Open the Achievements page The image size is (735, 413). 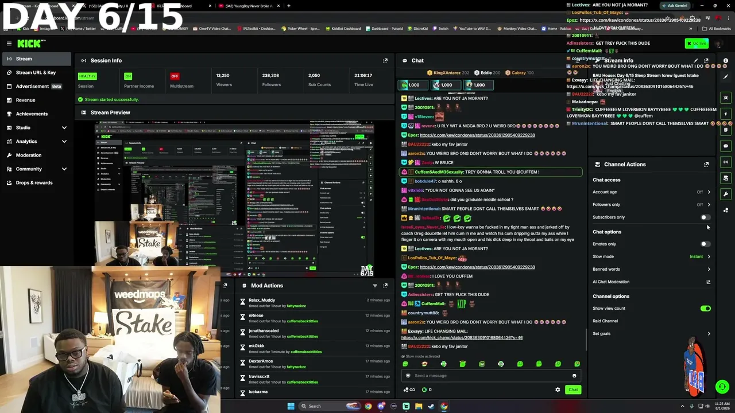pyautogui.click(x=36, y=114)
